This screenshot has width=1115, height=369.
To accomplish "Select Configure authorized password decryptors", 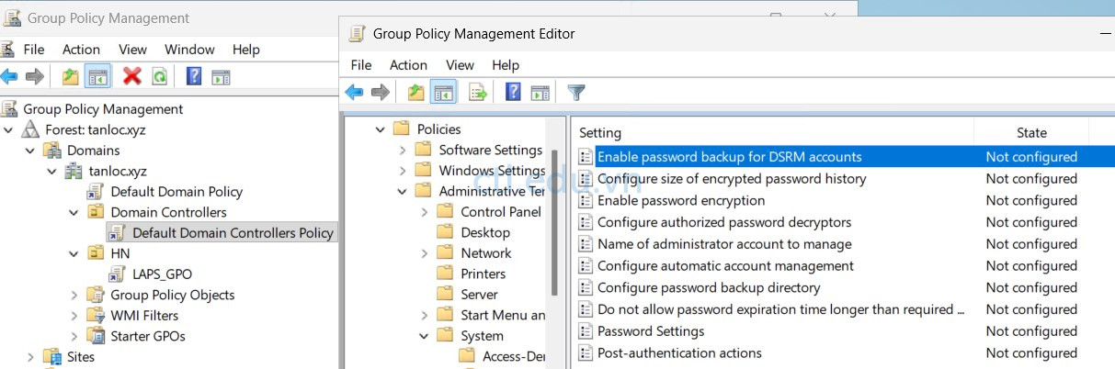I will coord(724,222).
